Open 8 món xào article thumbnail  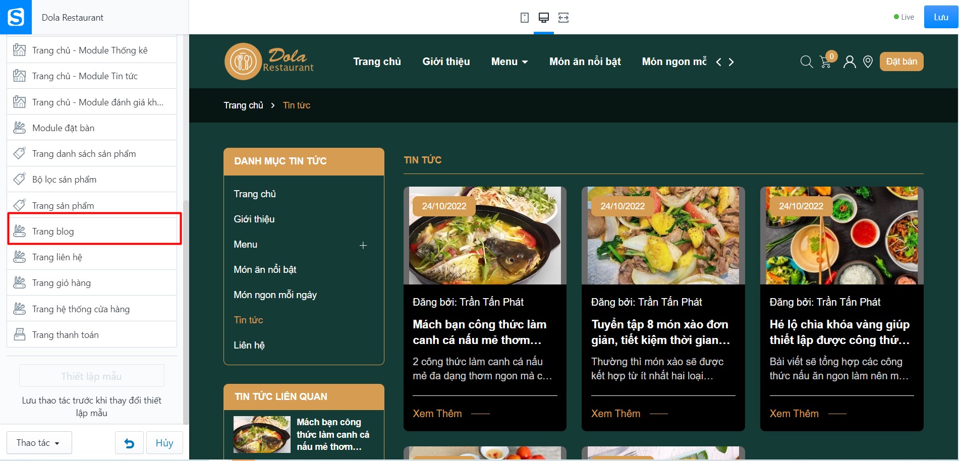[x=663, y=236]
